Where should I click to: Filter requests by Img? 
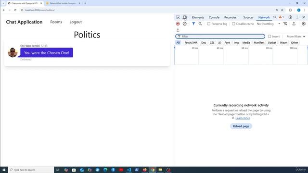236,43
